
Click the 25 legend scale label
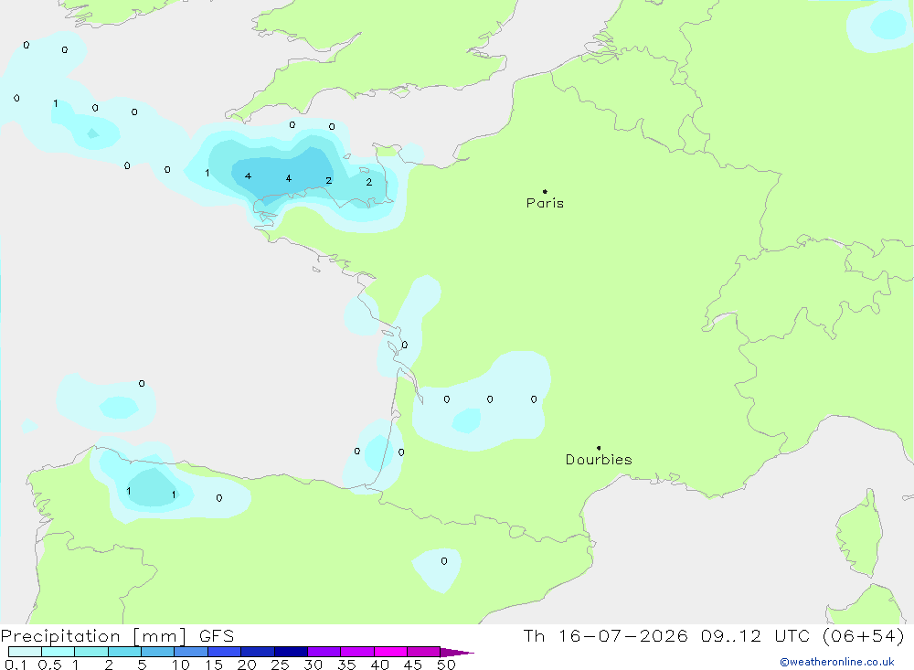tap(280, 665)
